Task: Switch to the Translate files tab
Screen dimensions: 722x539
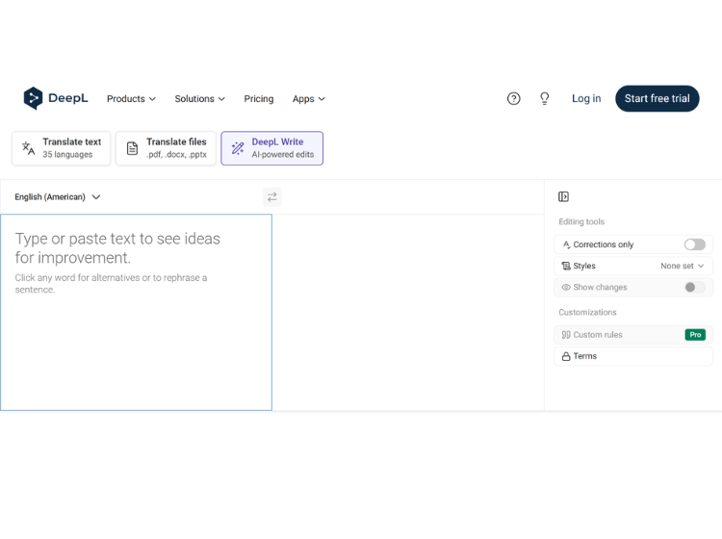Action: [x=166, y=148]
